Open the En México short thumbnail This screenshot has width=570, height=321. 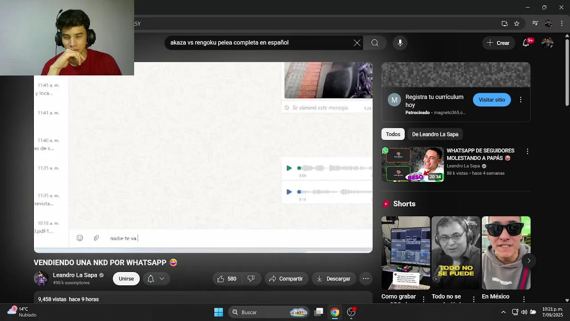(506, 253)
